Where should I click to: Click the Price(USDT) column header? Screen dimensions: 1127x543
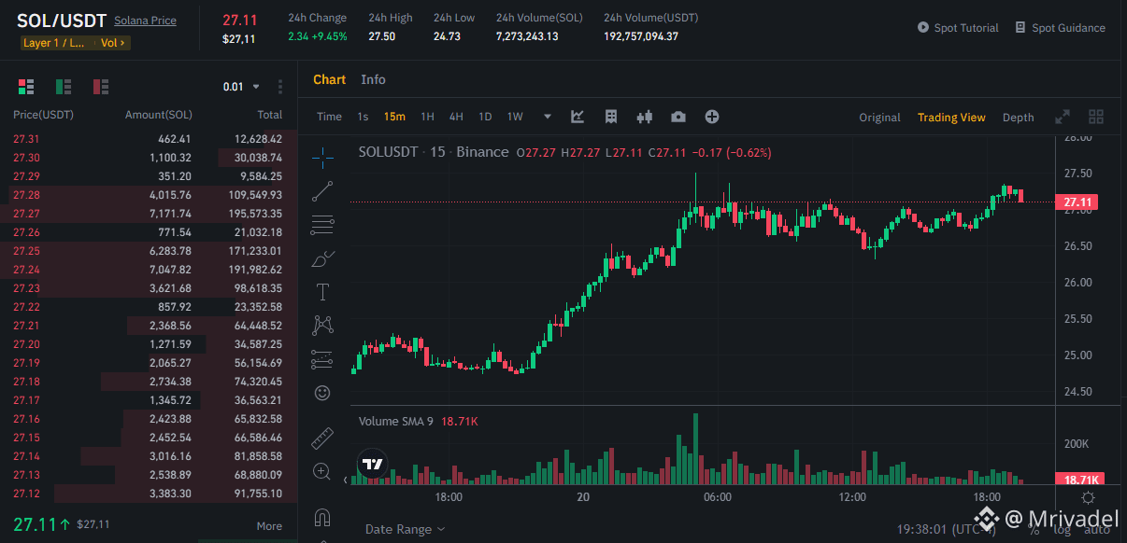[43, 115]
